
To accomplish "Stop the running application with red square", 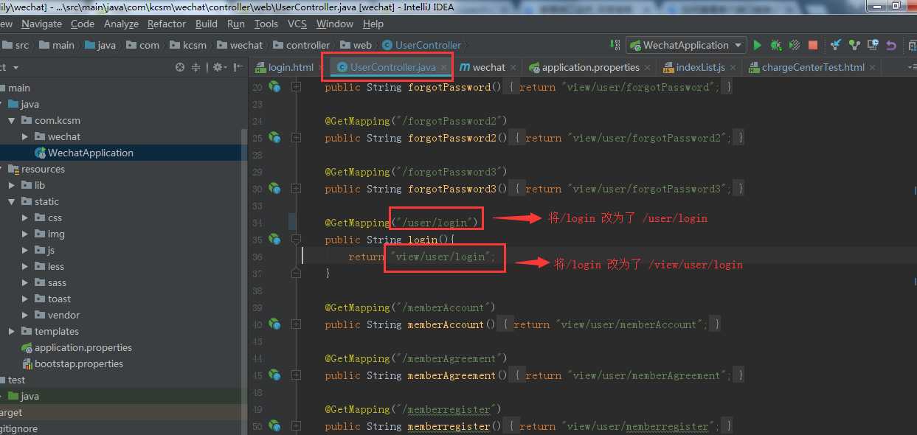I will click(813, 45).
